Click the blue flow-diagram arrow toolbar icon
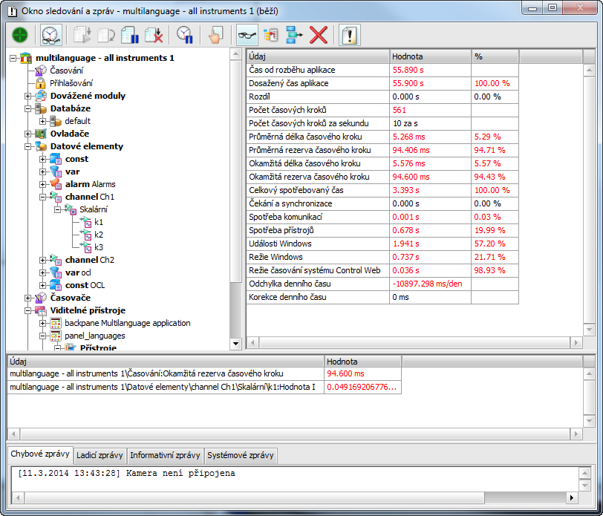The height and width of the screenshot is (516, 603). point(294,34)
